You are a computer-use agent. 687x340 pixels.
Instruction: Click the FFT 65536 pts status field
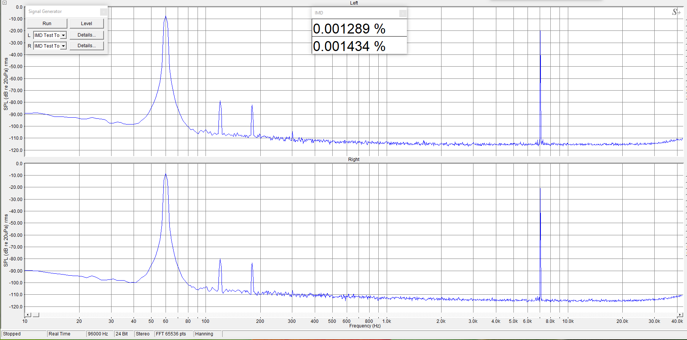pyautogui.click(x=171, y=334)
